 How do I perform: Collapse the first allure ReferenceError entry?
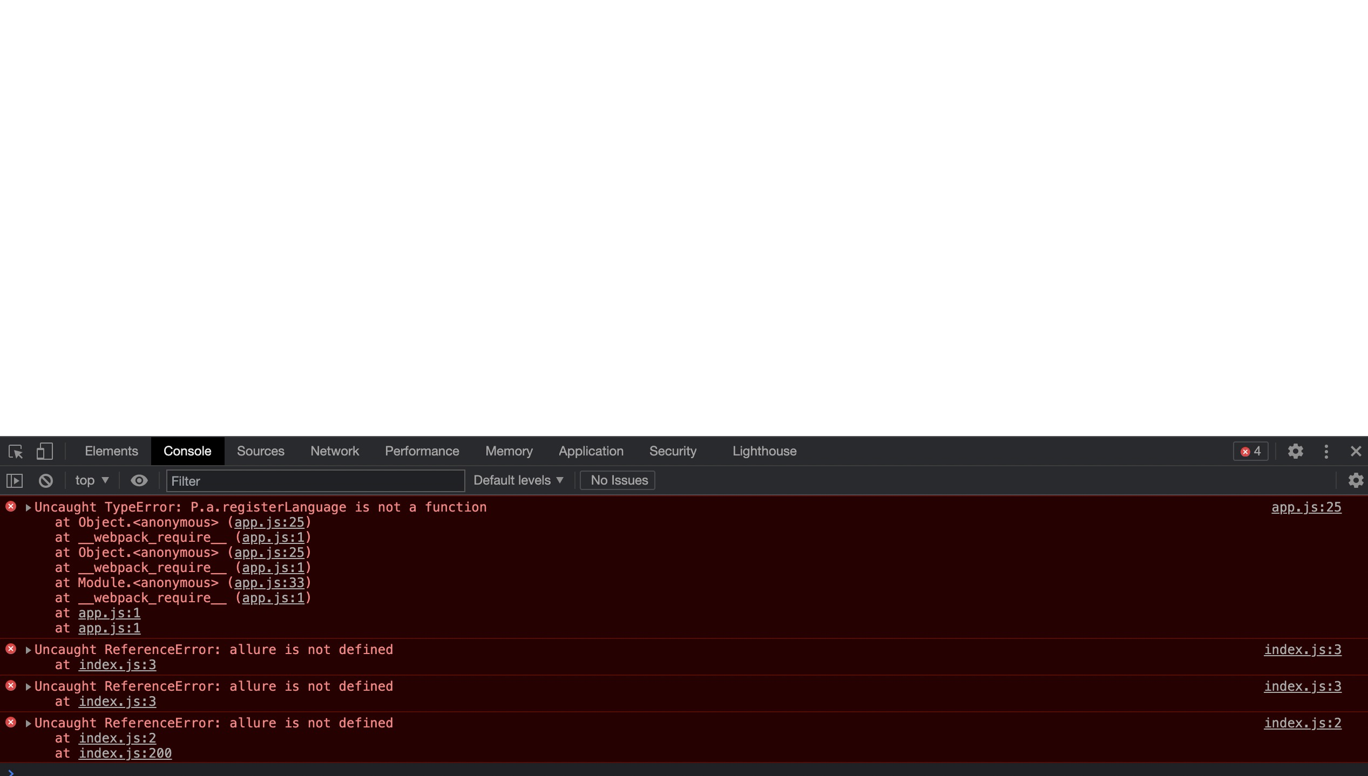pos(28,650)
